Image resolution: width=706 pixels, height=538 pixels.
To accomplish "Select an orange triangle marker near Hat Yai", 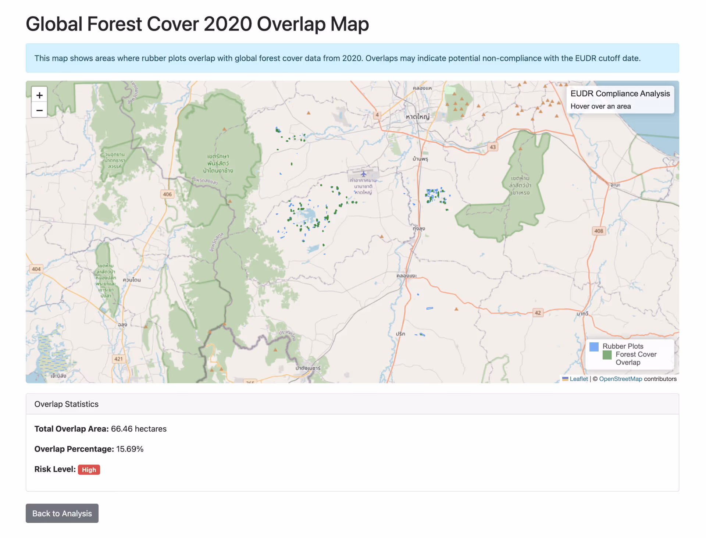I will (x=461, y=99).
